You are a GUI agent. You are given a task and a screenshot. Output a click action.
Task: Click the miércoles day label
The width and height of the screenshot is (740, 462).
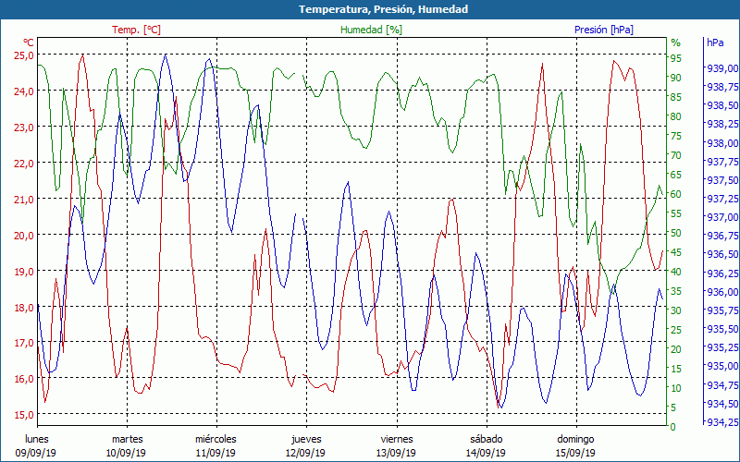pos(216,439)
